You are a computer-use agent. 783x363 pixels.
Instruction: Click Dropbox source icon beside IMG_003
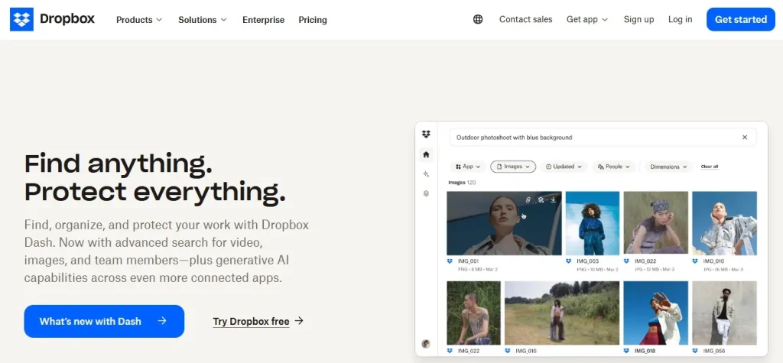(x=569, y=261)
